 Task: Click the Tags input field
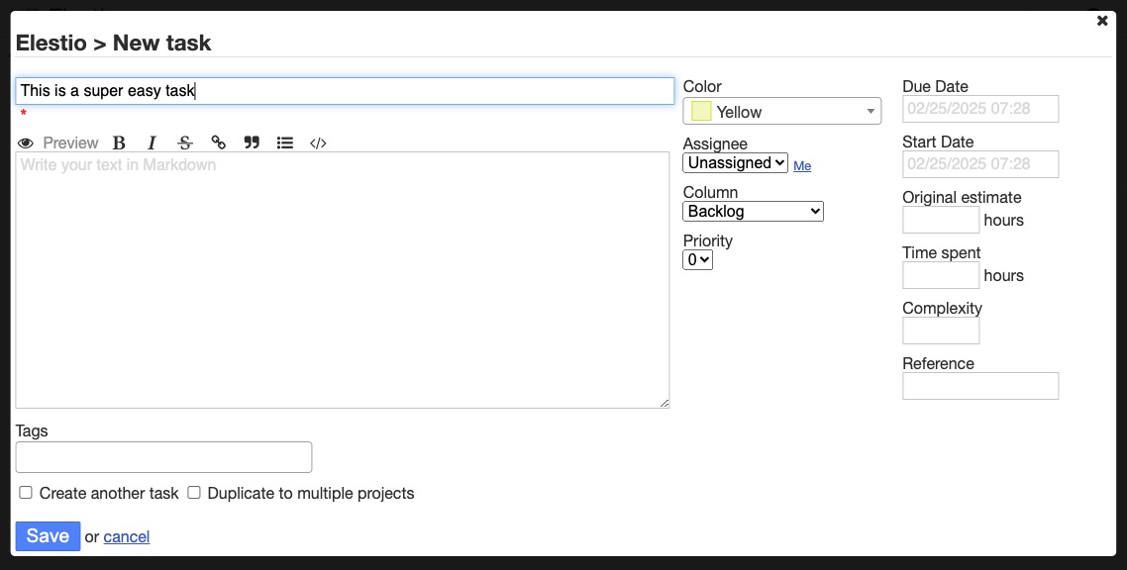click(x=163, y=456)
